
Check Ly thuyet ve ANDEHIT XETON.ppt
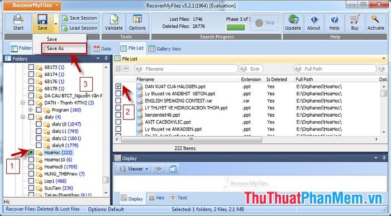(118, 93)
